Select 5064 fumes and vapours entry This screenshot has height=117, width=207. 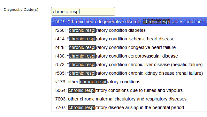129,90
